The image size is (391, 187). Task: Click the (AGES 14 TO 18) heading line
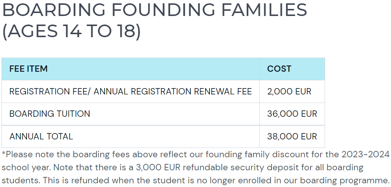tap(71, 31)
